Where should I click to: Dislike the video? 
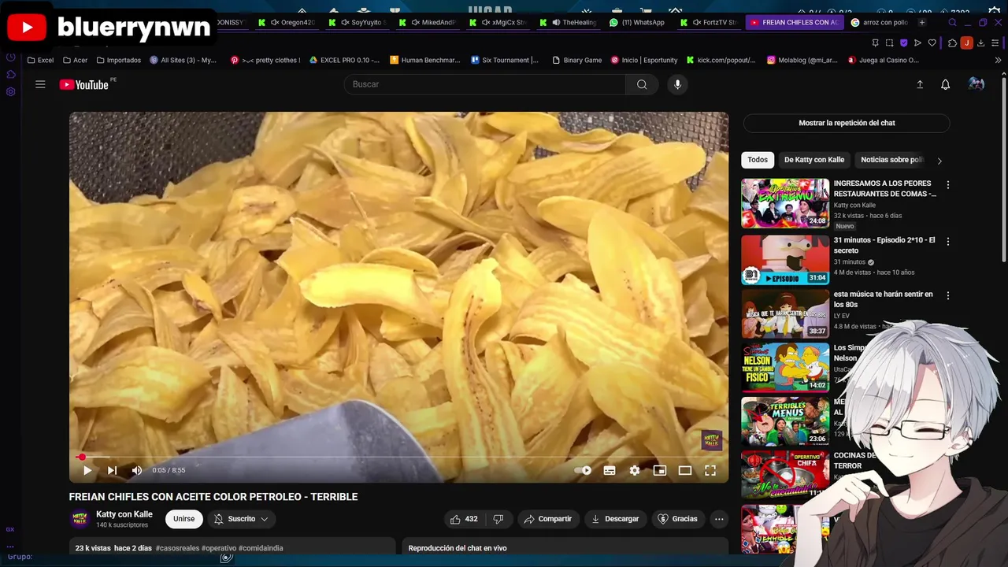[x=498, y=519]
